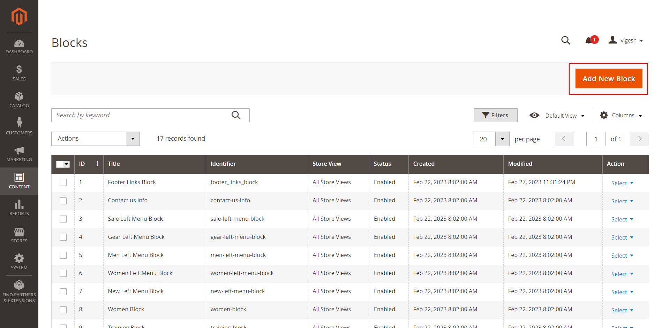The height and width of the screenshot is (328, 662).
Task: Open Select dropdown for Footer Links Block
Action: click(x=622, y=183)
